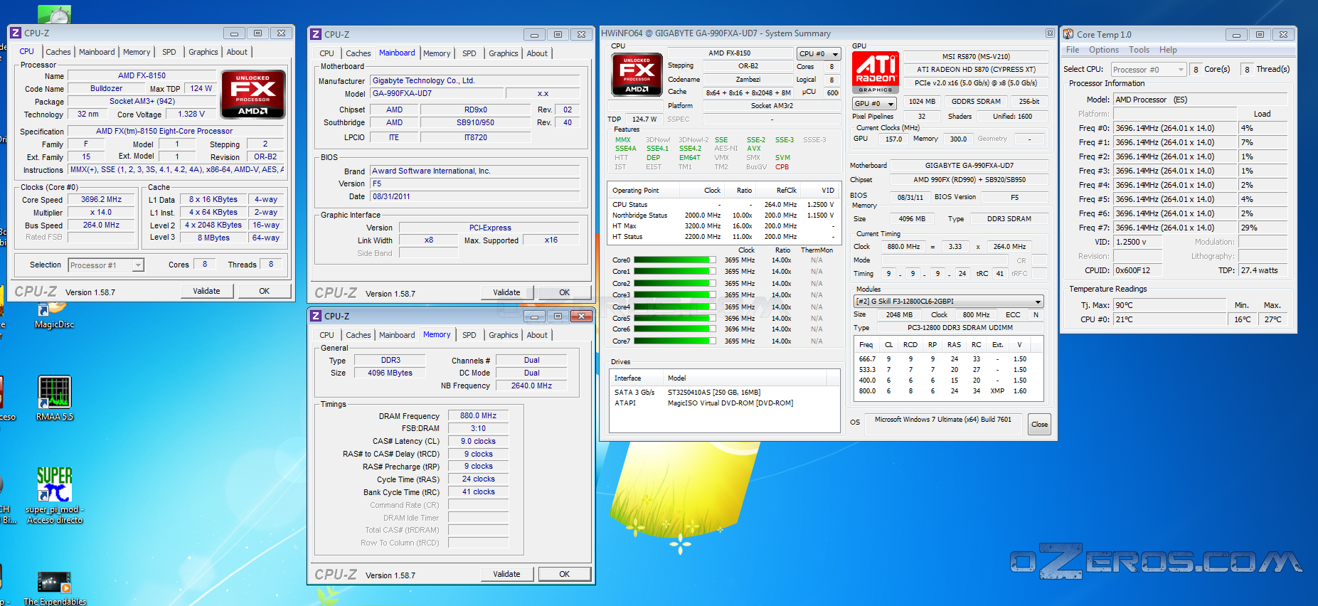1318x606 pixels.
Task: Click the Award Software International BIOS brand field
Action: point(475,171)
